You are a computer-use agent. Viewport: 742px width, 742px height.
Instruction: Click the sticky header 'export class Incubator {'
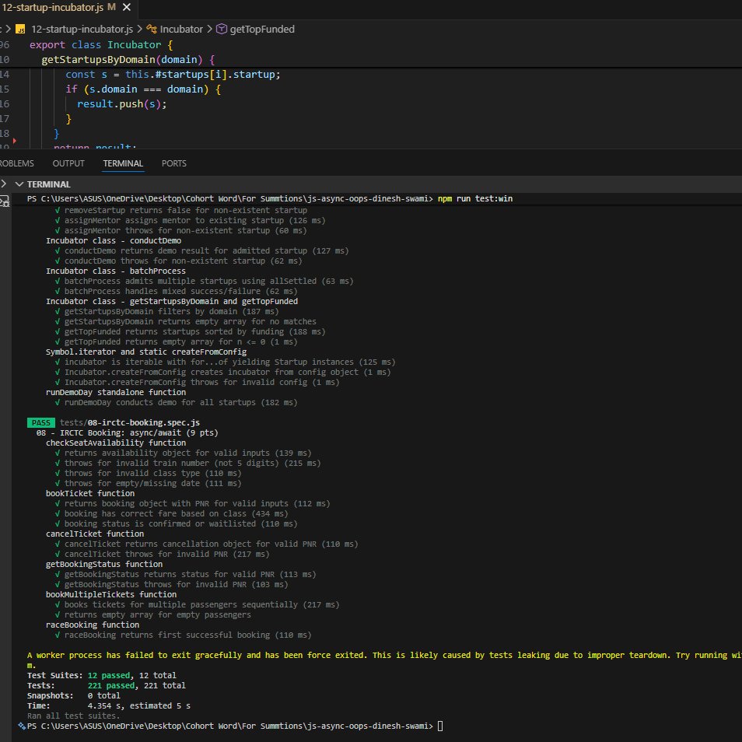click(x=101, y=45)
